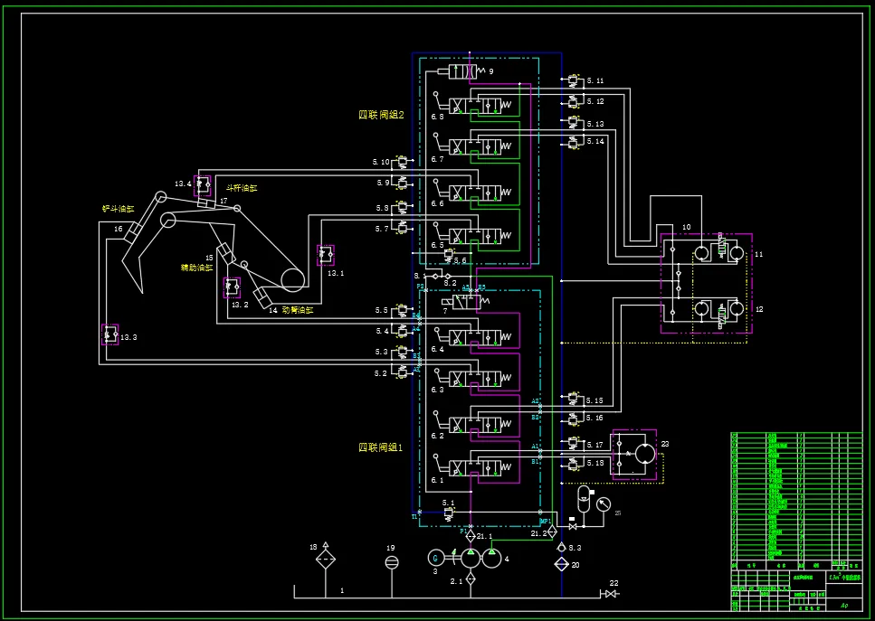Click the shutoff valve symbol 22
The height and width of the screenshot is (621, 875).
point(612,594)
